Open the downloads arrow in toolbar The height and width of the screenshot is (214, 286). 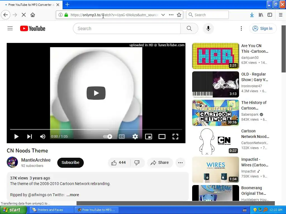point(252,15)
